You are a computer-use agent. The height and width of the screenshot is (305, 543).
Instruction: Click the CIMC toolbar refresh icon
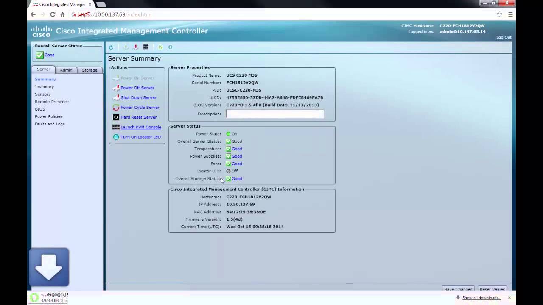coord(111,47)
